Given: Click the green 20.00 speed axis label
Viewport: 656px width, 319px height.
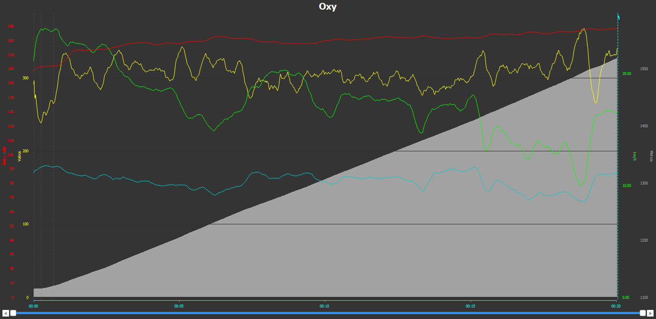Looking at the screenshot, I should (626, 74).
